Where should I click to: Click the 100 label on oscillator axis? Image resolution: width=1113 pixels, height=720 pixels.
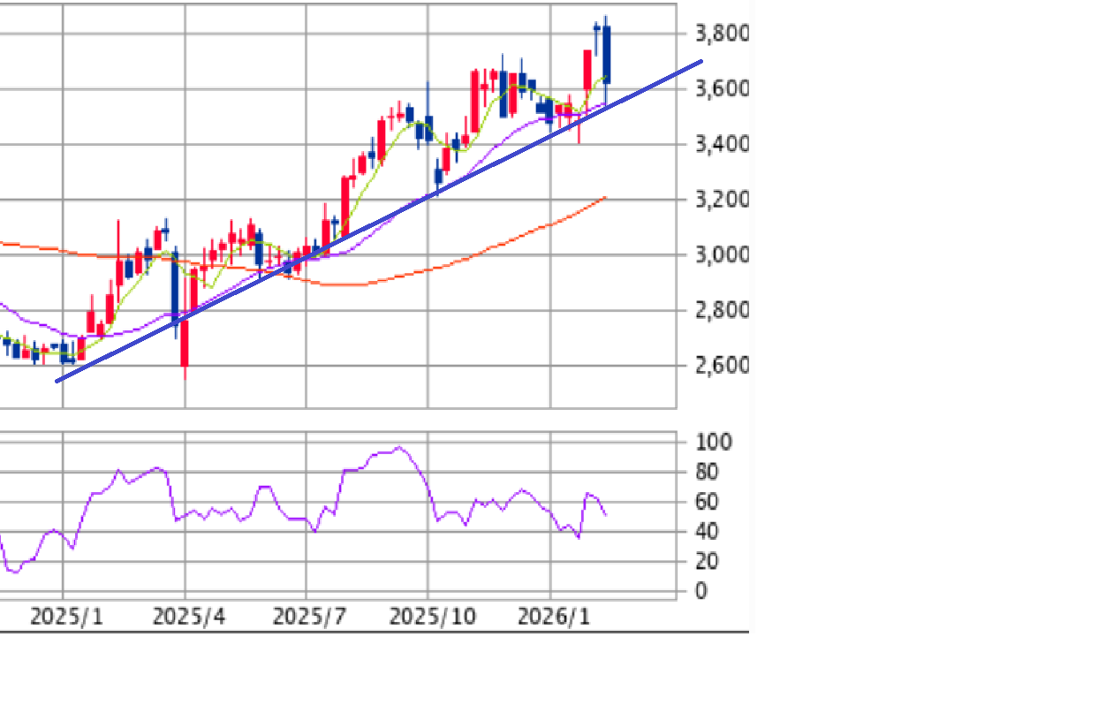[x=714, y=442]
